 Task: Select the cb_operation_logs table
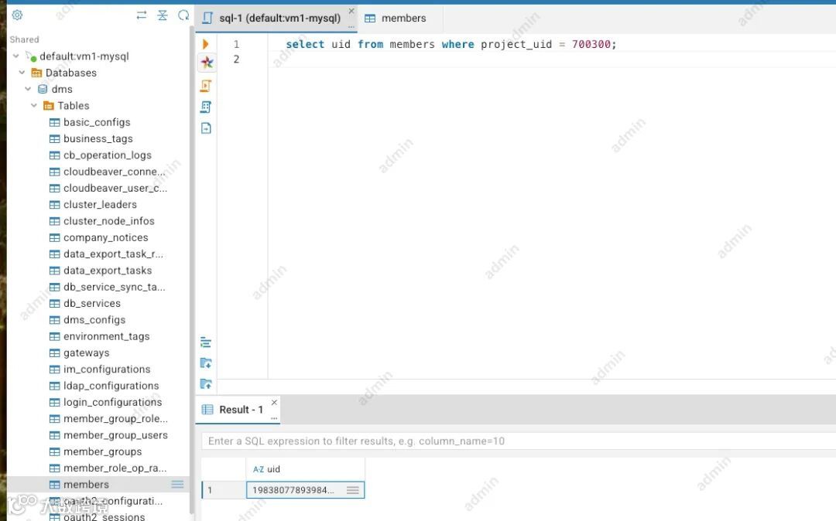(107, 155)
